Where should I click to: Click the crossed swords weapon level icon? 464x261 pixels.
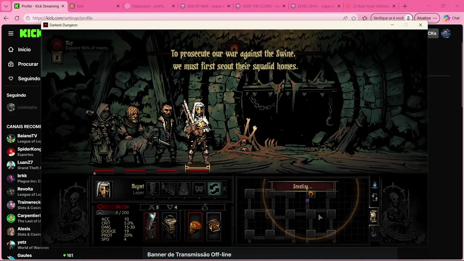pyautogui.click(x=152, y=207)
